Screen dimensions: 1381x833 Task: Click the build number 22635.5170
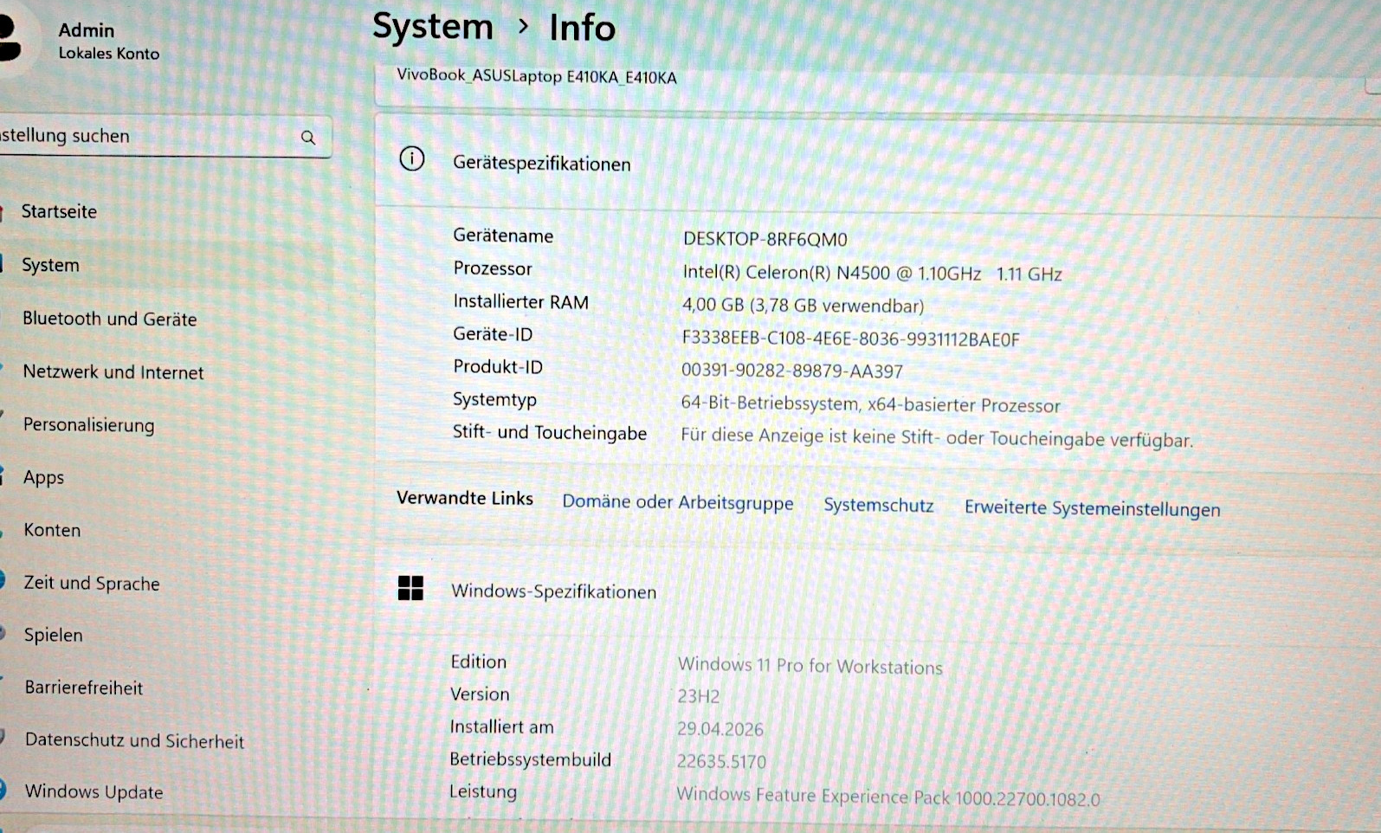click(x=721, y=762)
